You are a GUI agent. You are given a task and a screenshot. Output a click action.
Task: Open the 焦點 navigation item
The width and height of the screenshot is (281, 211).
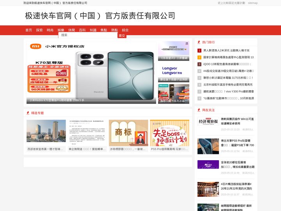pyautogui.click(x=104, y=30)
